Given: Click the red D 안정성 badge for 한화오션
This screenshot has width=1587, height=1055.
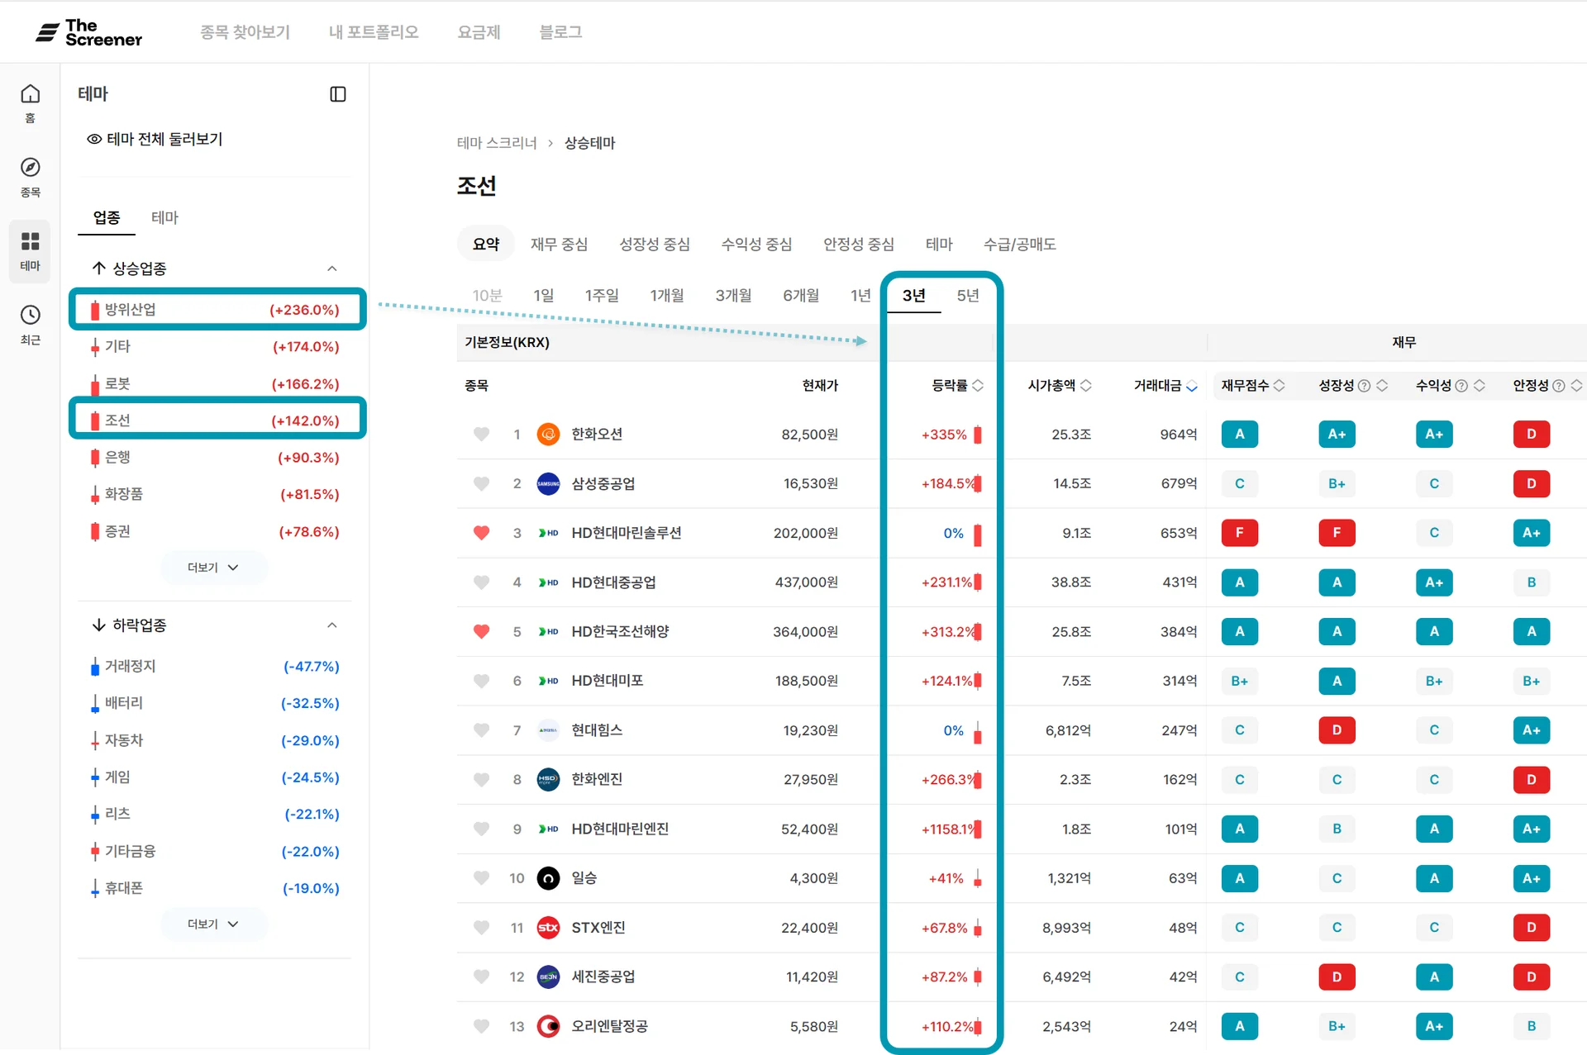Looking at the screenshot, I should (1531, 435).
